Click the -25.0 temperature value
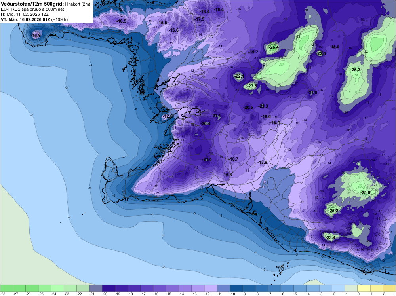This screenshot has height=296, width=396. click(365, 192)
